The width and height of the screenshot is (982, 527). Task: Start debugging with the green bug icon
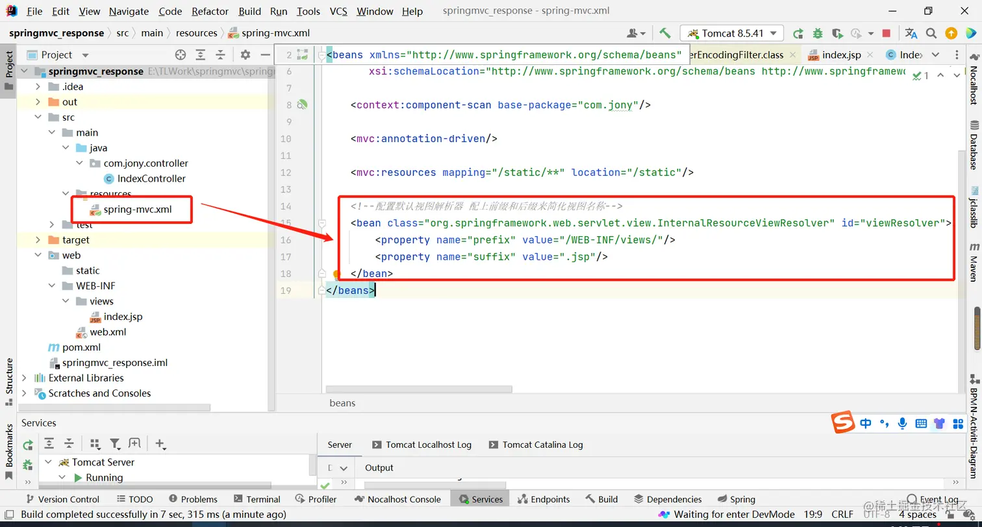click(x=818, y=33)
